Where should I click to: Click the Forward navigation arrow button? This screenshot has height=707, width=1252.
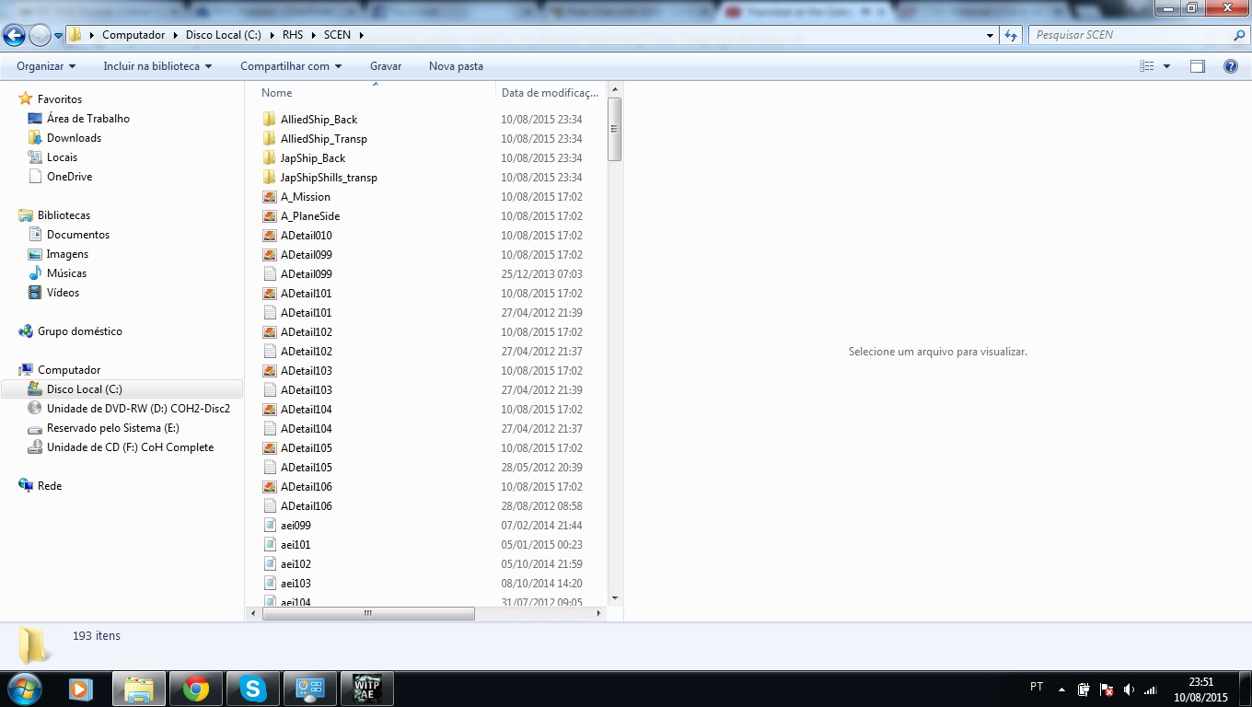(x=40, y=35)
